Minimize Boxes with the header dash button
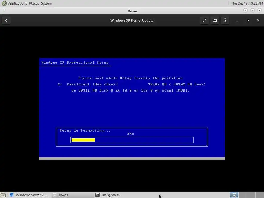264x198 pixels. [237, 20]
